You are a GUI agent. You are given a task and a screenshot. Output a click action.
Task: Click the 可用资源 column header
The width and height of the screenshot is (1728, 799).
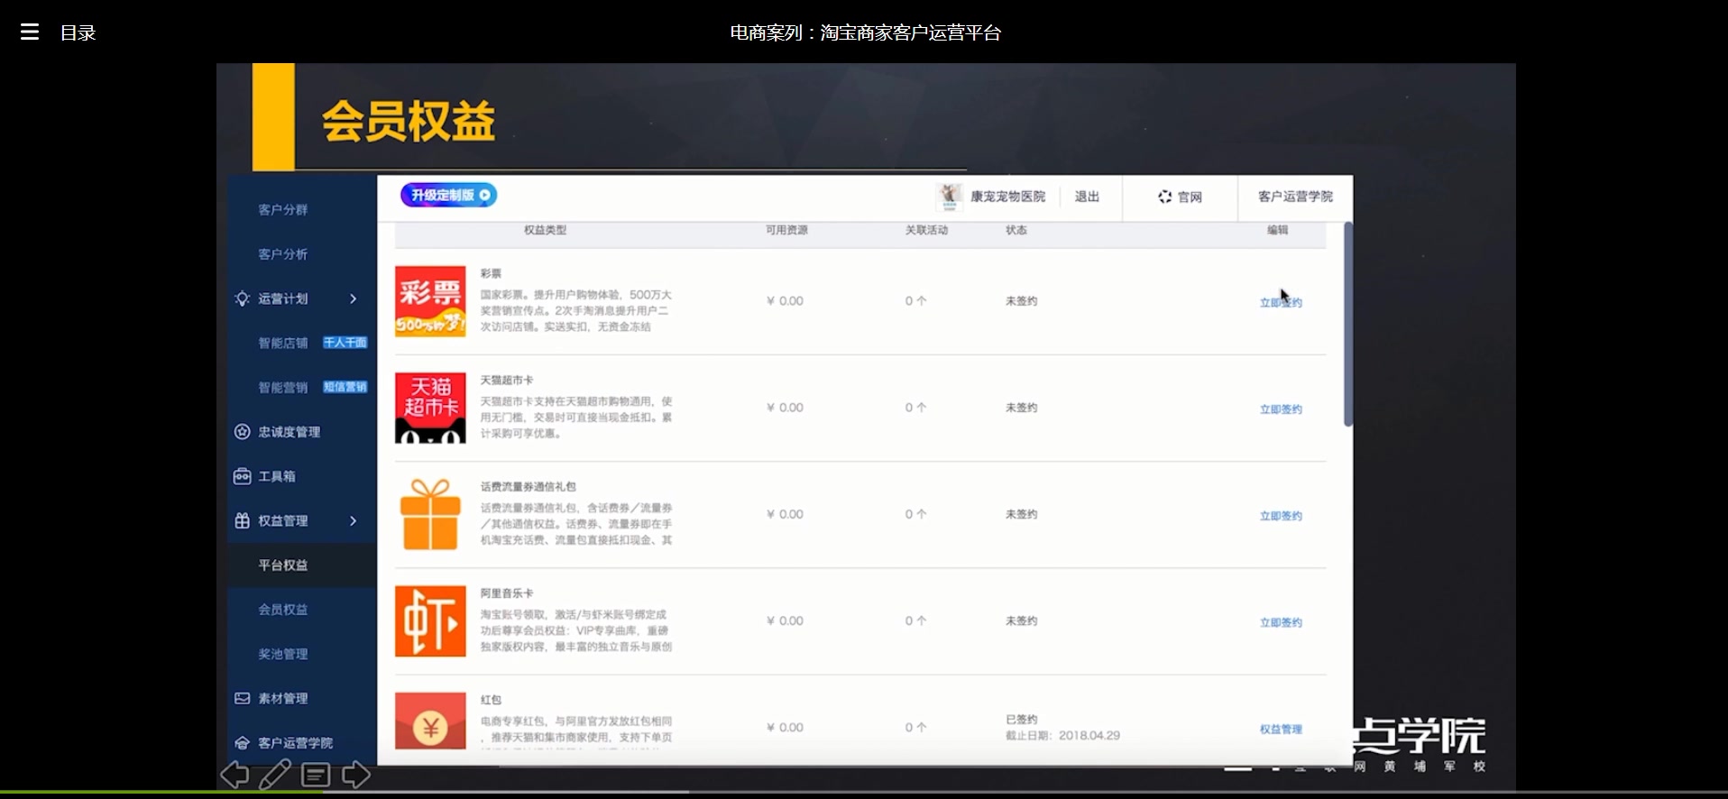tap(787, 230)
